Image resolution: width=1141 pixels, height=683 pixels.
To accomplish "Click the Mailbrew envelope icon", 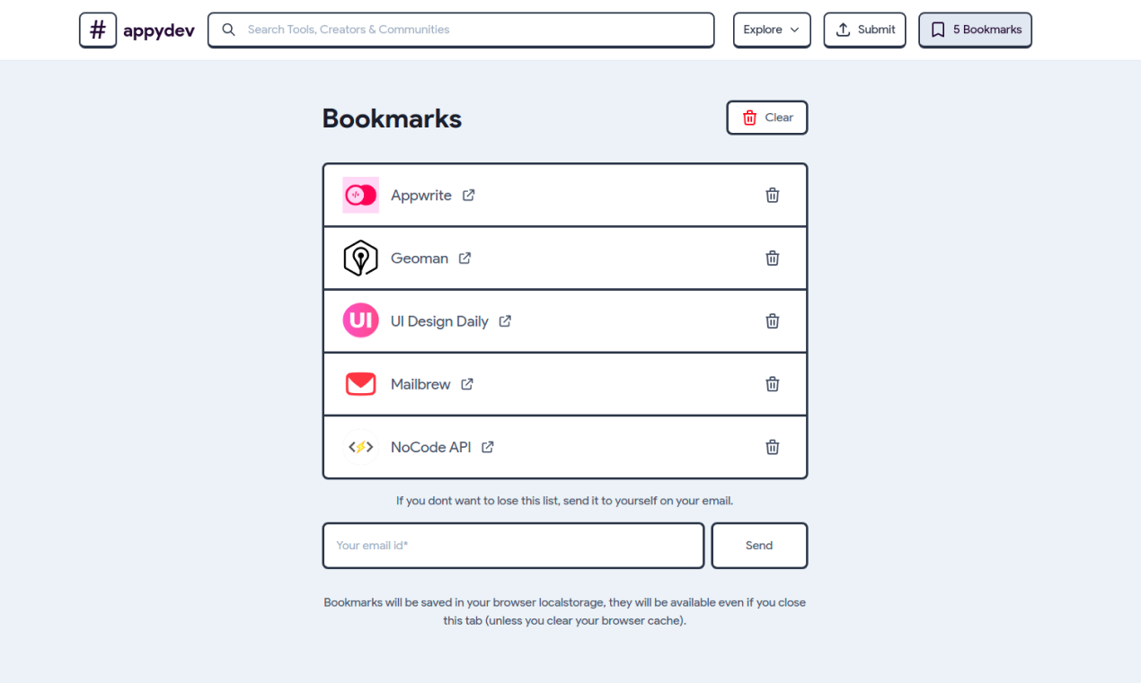I will pyautogui.click(x=360, y=383).
